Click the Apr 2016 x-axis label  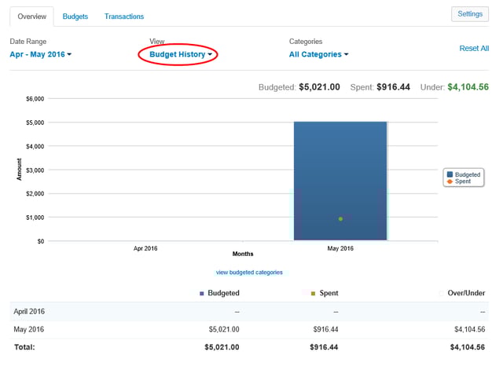145,248
